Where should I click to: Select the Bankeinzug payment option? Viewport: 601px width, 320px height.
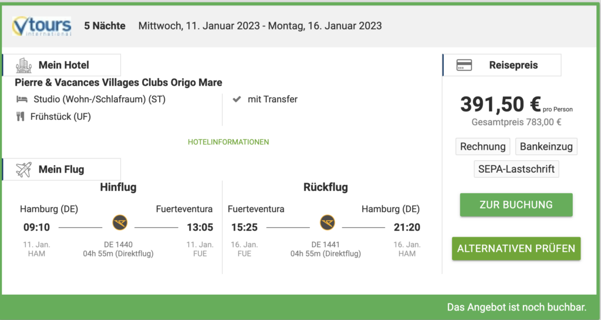pos(546,146)
